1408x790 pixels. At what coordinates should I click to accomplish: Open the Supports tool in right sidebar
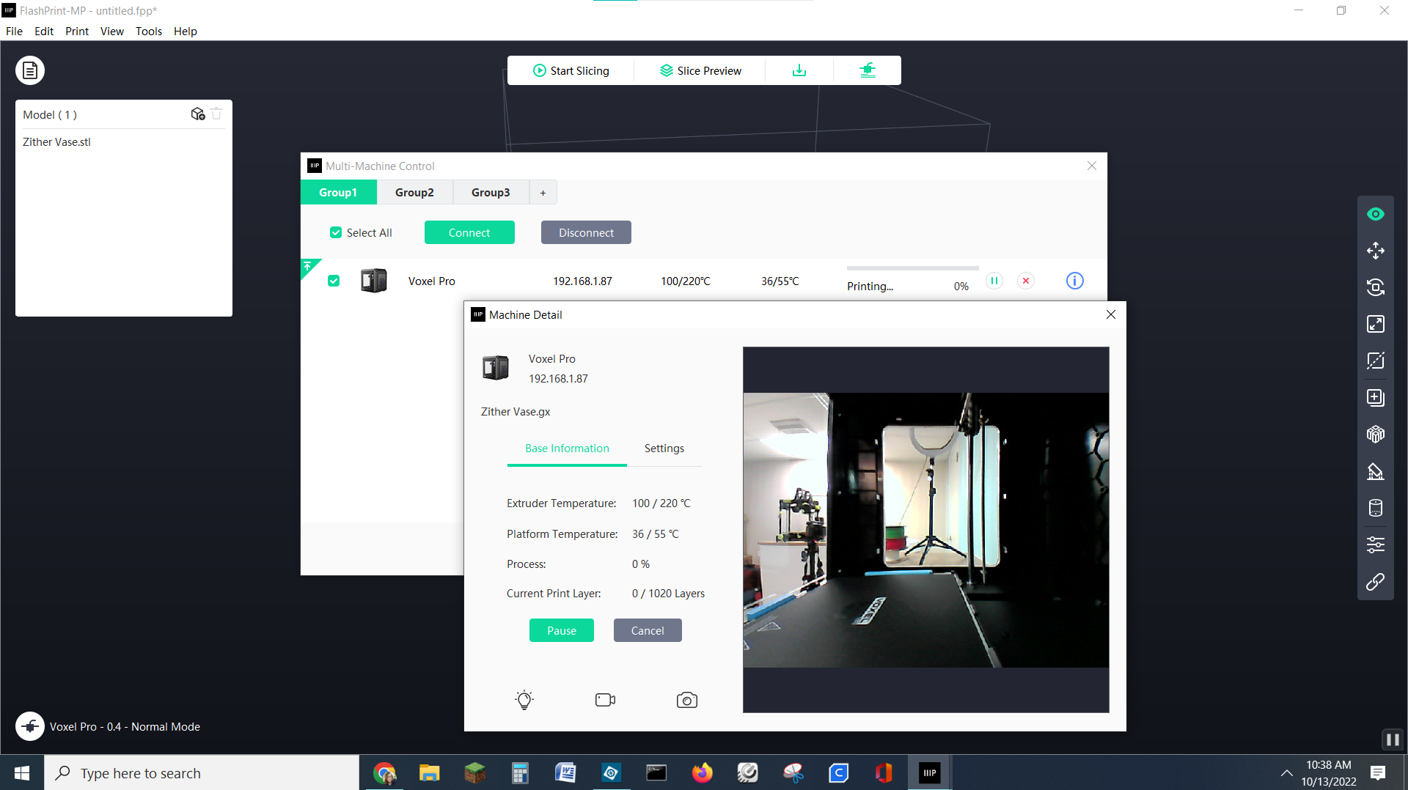point(1376,471)
